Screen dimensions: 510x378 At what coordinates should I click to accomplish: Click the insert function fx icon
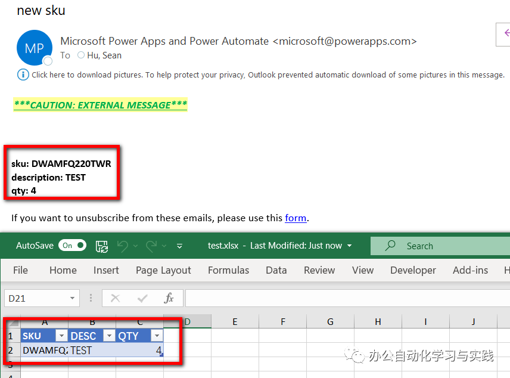coord(169,298)
